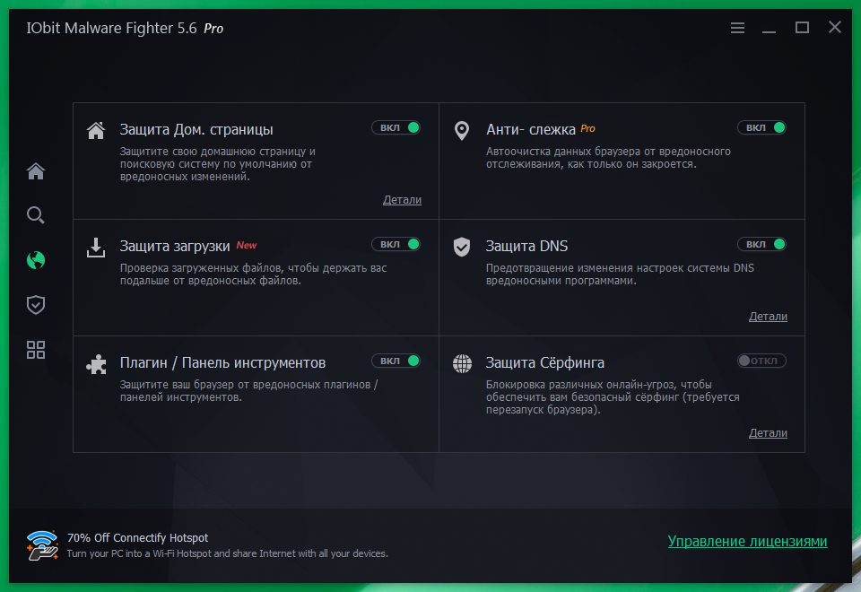This screenshot has height=592, width=861.
Task: Click the Анти-слежка location pin icon
Action: point(462,131)
